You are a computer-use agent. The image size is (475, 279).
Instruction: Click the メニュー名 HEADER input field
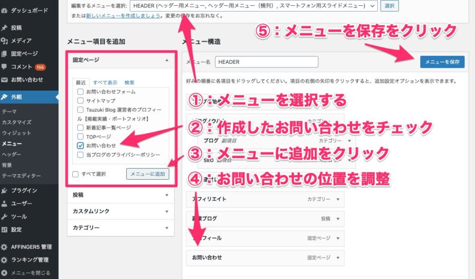coord(267,62)
